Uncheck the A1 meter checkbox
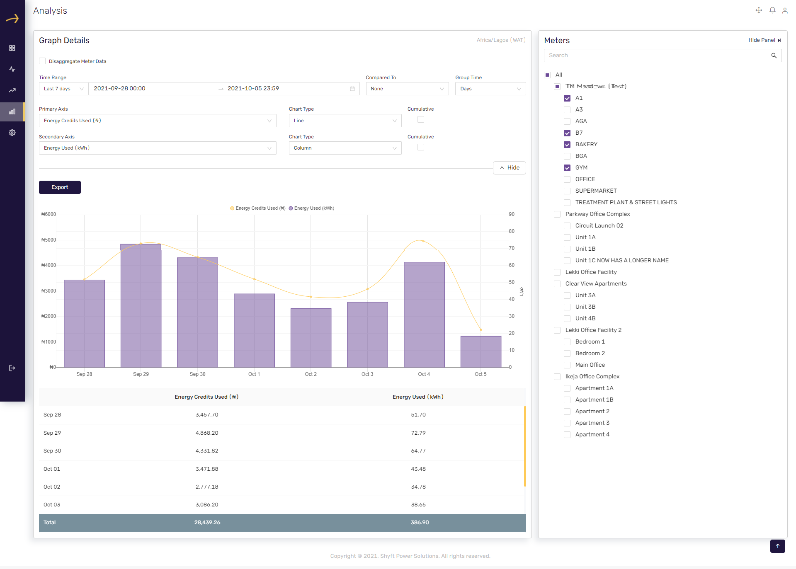This screenshot has width=796, height=569. coord(567,98)
